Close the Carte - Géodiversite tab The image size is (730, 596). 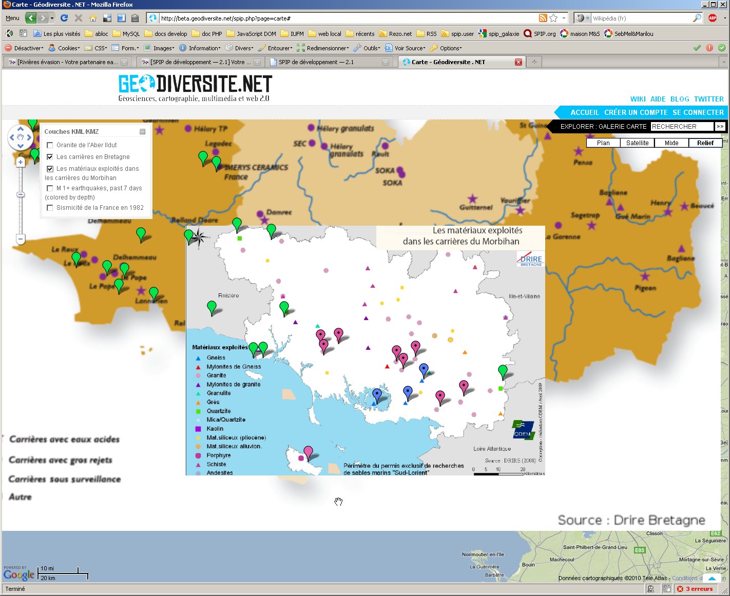pos(518,62)
